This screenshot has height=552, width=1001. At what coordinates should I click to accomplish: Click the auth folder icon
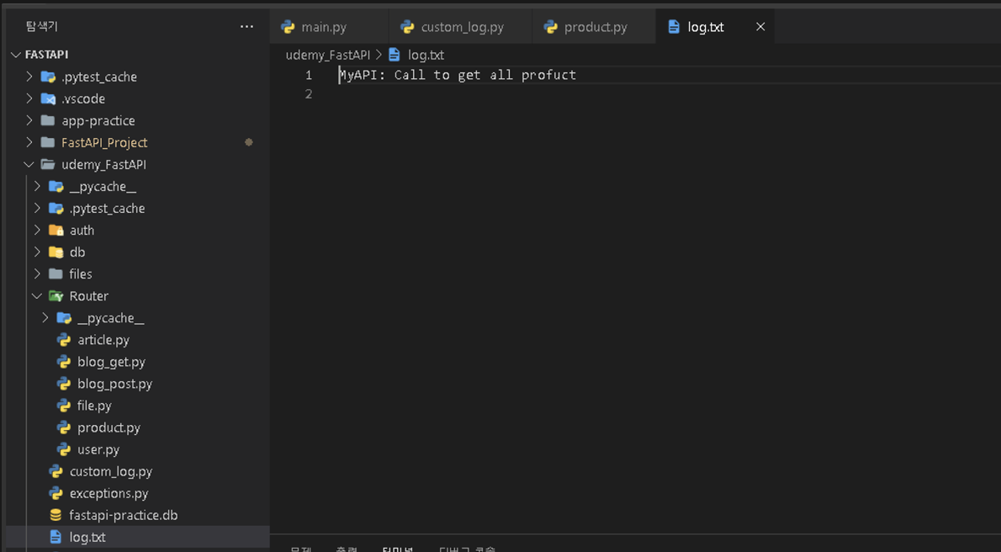coord(56,230)
